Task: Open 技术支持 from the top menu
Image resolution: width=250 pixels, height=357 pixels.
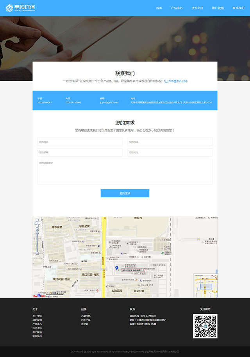Action: click(197, 8)
